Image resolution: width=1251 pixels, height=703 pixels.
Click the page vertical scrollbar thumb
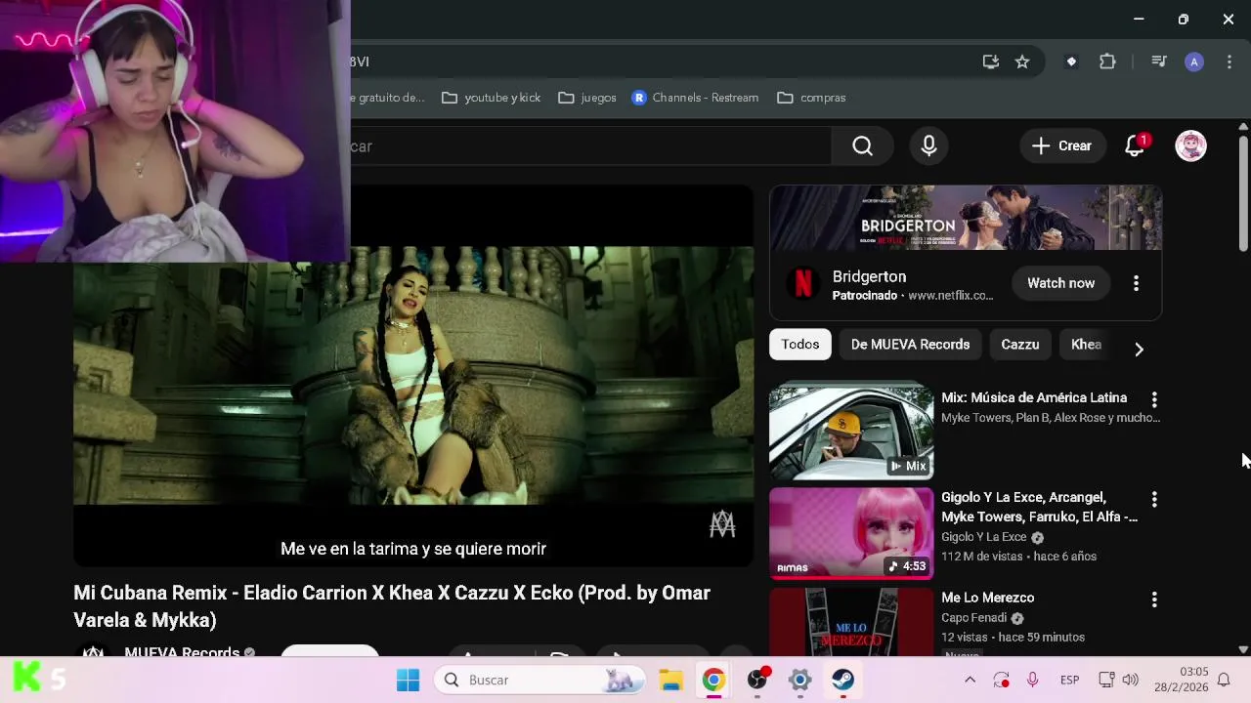point(1243,193)
